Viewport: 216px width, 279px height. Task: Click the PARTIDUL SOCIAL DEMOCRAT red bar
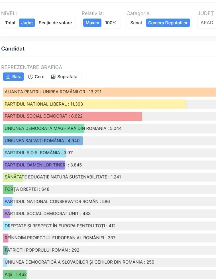click(x=72, y=116)
